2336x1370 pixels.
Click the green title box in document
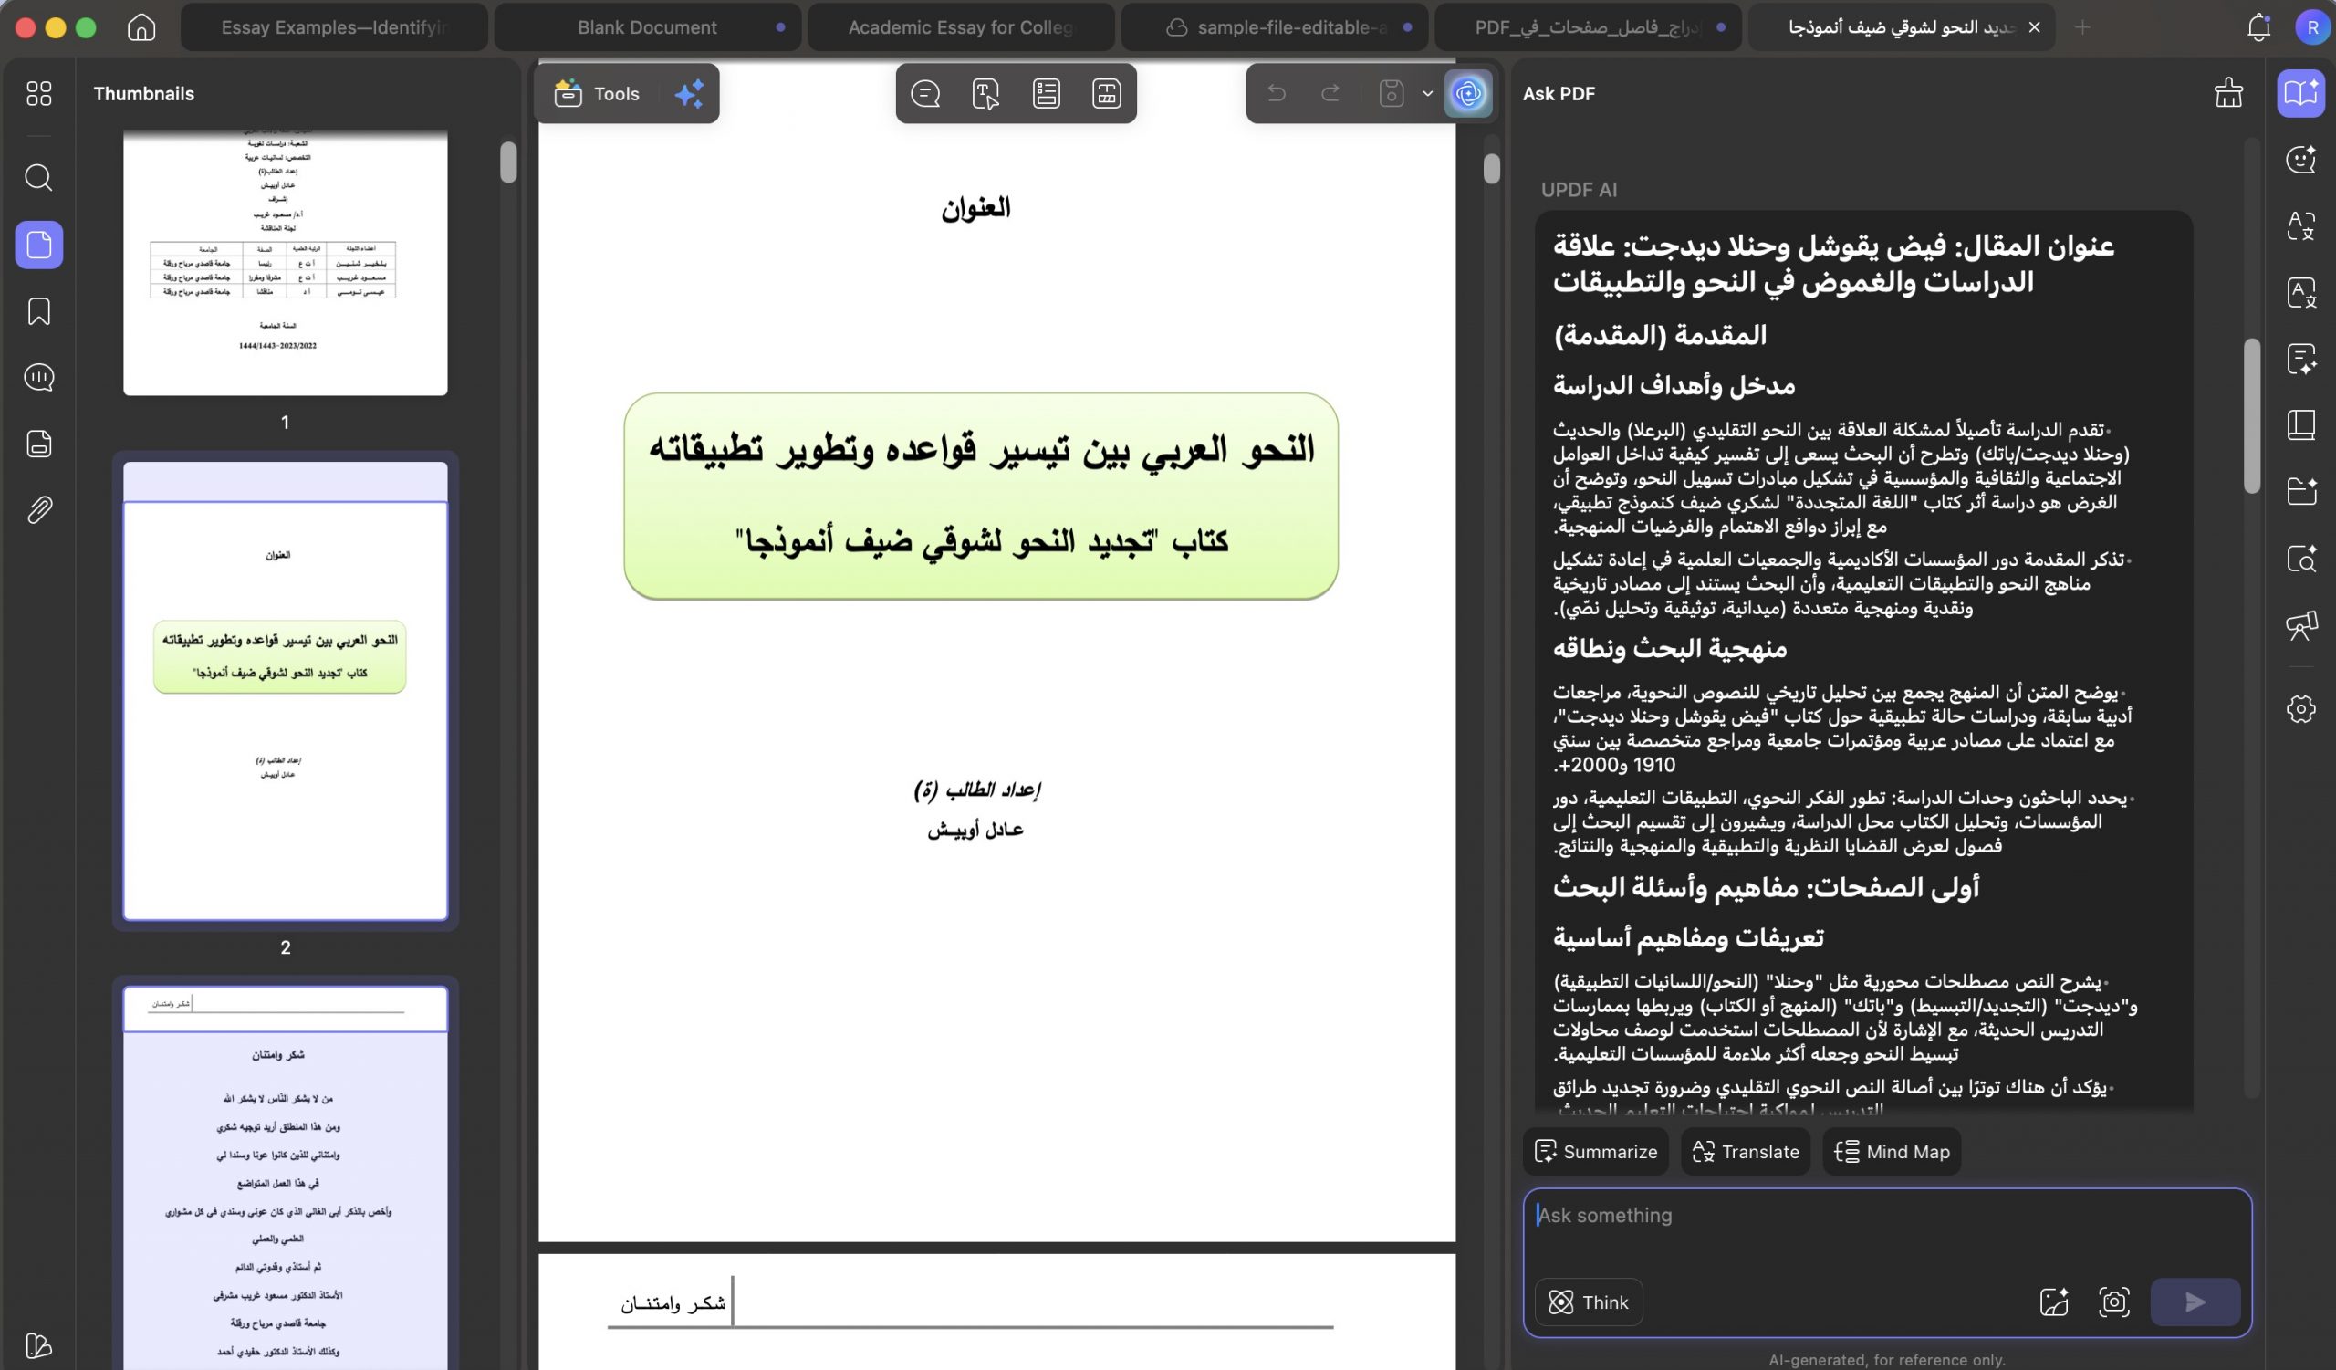tap(981, 496)
